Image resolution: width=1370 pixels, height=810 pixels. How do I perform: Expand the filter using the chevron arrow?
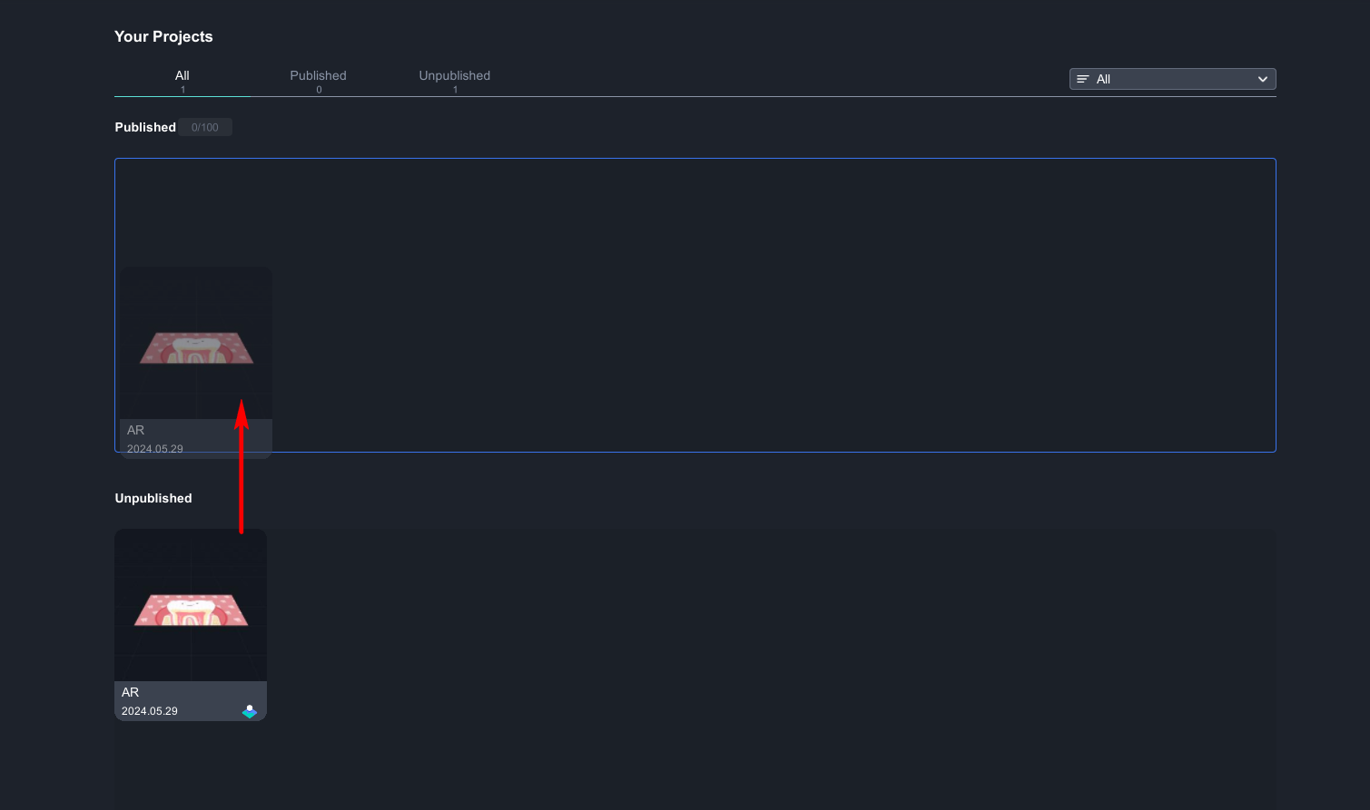click(1262, 80)
